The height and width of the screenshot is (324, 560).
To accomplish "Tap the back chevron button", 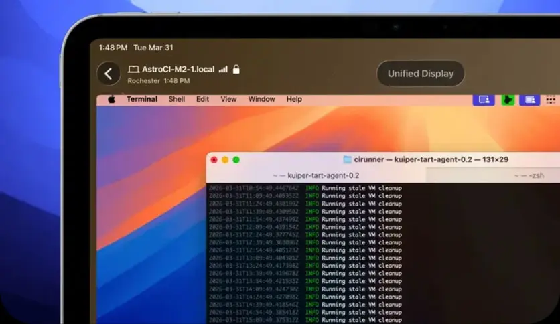I will 109,74.
